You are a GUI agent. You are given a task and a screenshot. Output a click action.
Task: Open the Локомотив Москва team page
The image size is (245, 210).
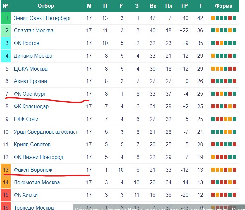coord(37,182)
